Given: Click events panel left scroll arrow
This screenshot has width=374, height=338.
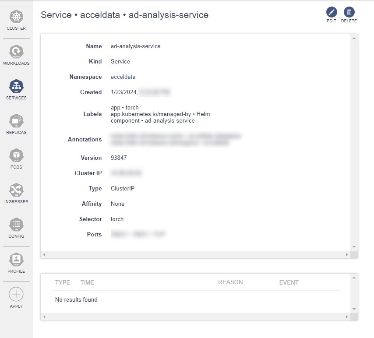Looking at the screenshot, I should coord(44,317).
